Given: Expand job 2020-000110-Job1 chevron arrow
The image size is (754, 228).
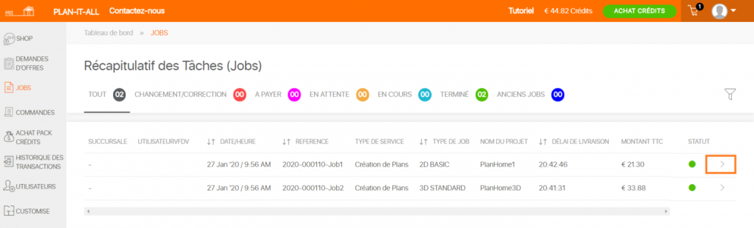Looking at the screenshot, I should pyautogui.click(x=723, y=164).
